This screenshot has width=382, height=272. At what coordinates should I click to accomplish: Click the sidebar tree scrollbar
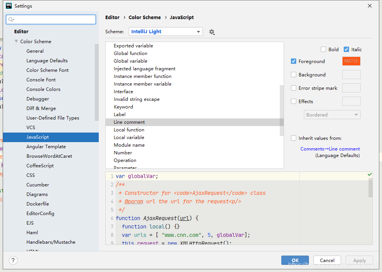point(97,82)
